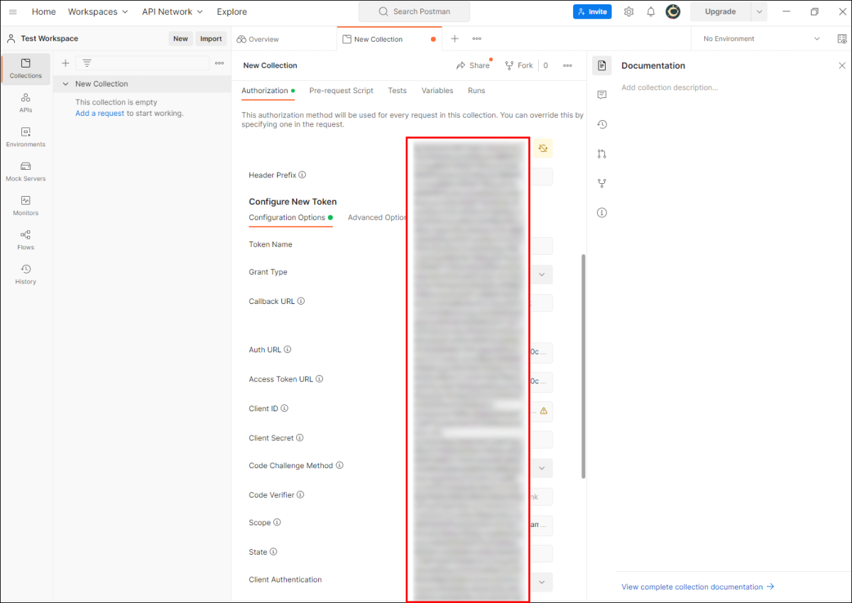Open Workspaces dropdown
The width and height of the screenshot is (852, 603).
(98, 12)
